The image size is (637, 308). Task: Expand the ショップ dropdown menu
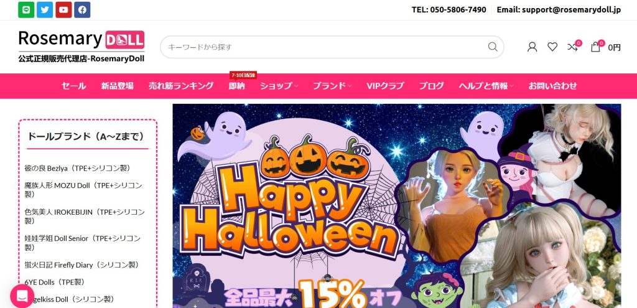[279, 86]
